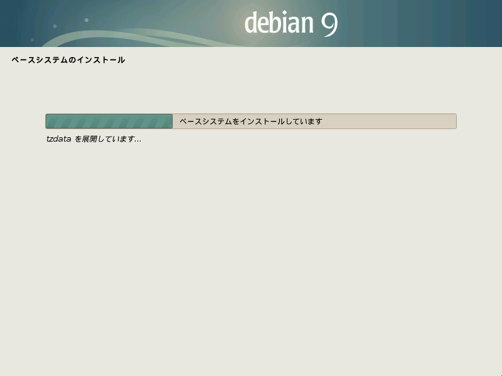Image resolution: width=502 pixels, height=376 pixels.
Task: Click the number 9 beside the debian wordmark
Action: 331,24
